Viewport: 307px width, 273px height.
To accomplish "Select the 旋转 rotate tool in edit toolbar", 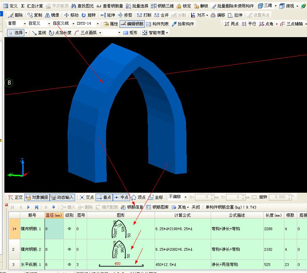I will [x=88, y=15].
